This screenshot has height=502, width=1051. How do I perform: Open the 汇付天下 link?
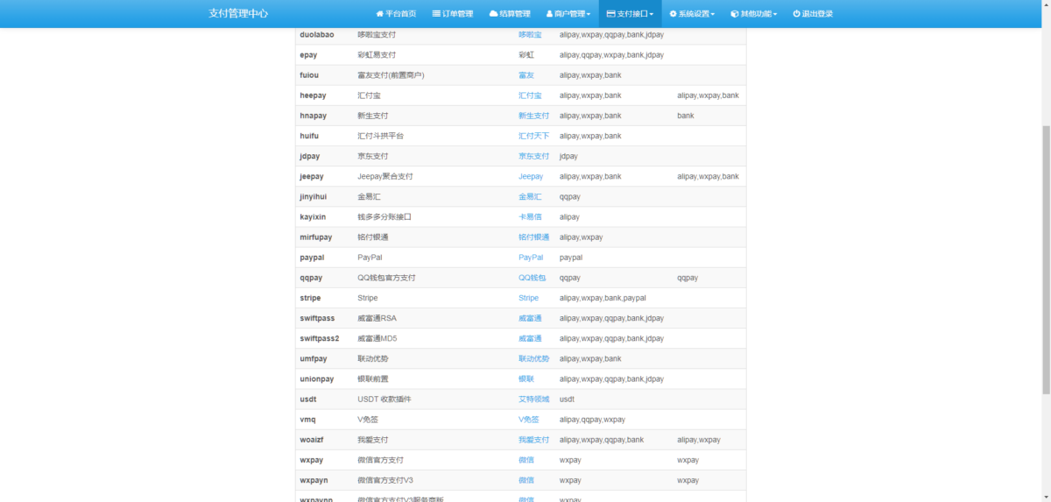[x=533, y=136]
